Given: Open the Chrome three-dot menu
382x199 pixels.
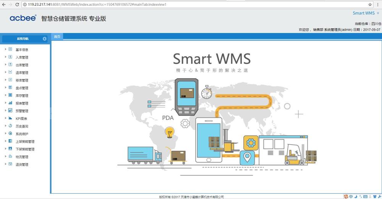Looking at the screenshot, I should coord(378,4).
